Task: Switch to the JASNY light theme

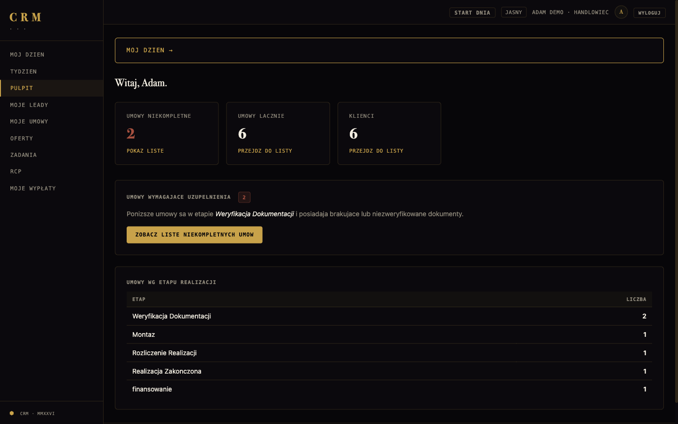Action: pos(514,12)
